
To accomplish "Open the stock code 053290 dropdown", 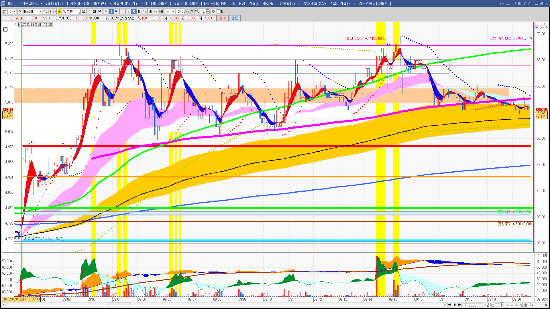I will pos(41,11).
